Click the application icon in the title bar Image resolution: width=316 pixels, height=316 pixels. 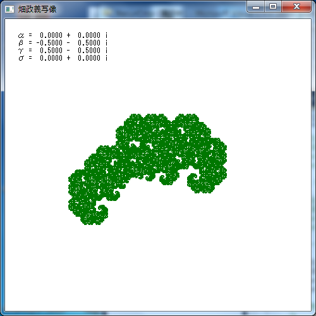[9, 9]
